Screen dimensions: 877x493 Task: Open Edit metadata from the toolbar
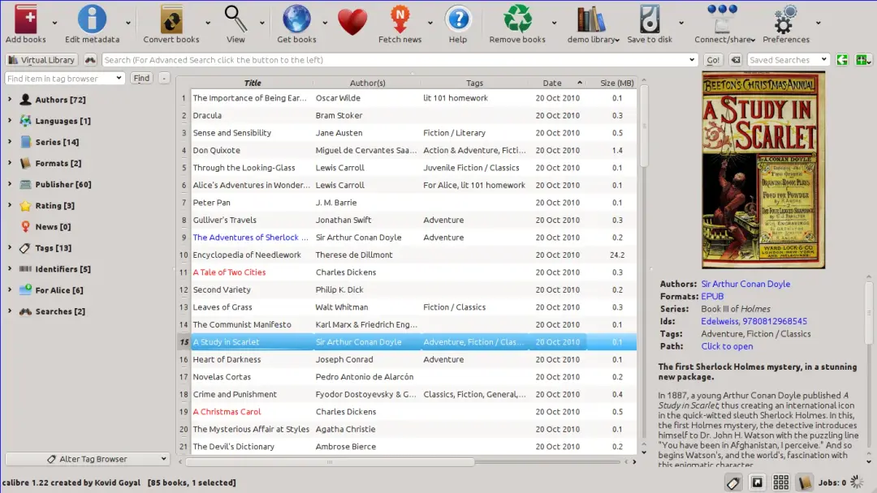(92, 19)
